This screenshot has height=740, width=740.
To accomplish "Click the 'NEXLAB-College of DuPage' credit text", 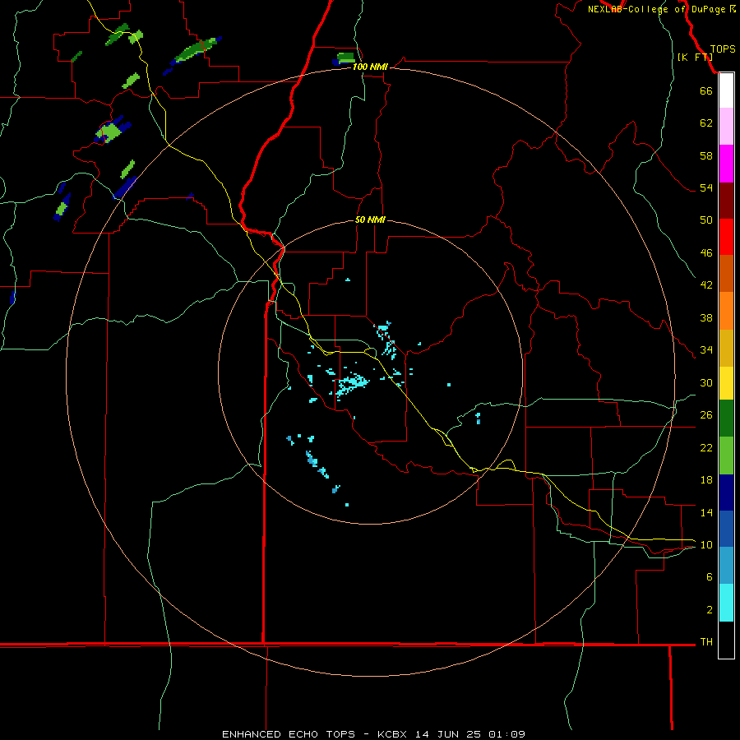I will (x=656, y=9).
